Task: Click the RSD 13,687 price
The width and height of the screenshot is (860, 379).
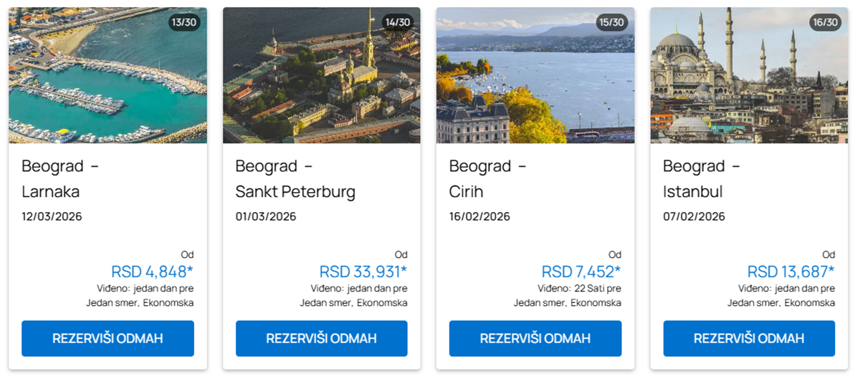Action: 790,272
